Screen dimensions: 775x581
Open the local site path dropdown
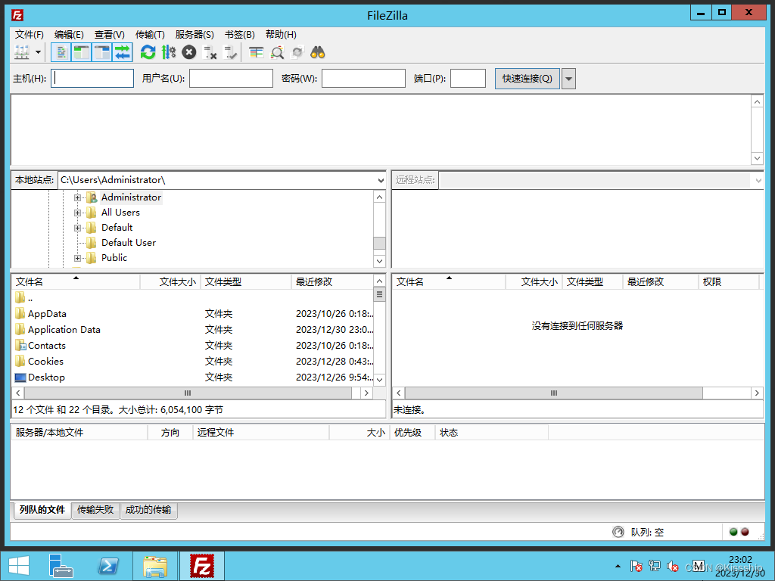coord(381,180)
